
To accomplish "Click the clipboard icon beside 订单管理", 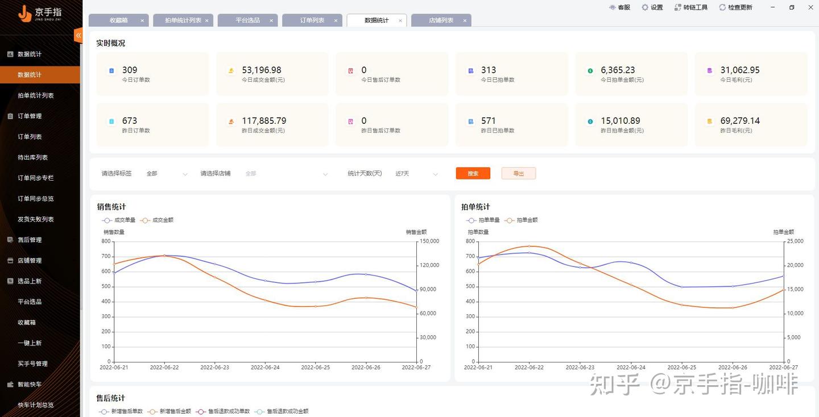I will tap(10, 116).
